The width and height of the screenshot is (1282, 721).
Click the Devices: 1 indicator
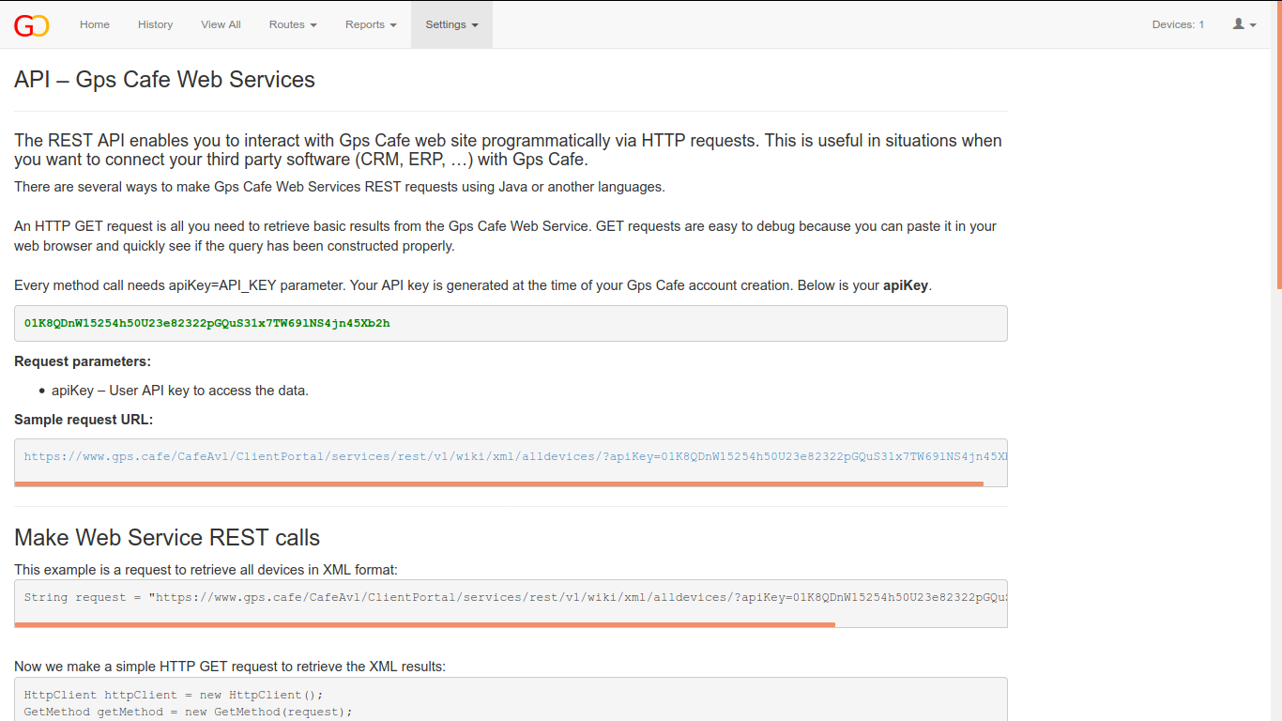point(1178,24)
